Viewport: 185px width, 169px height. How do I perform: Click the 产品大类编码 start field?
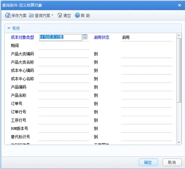(x=64, y=54)
